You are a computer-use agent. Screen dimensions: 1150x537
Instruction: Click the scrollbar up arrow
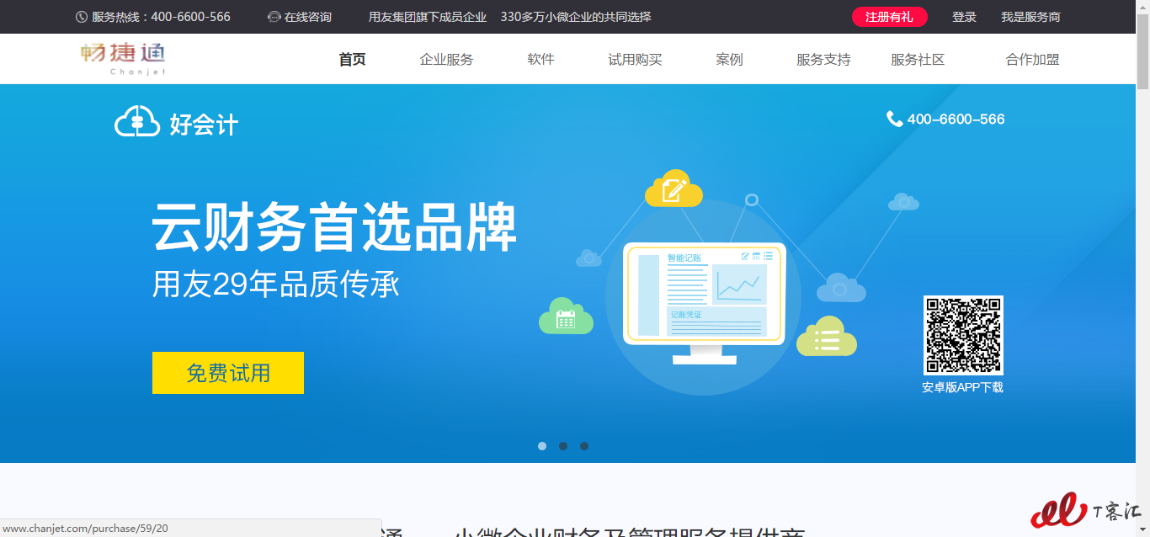[1142, 7]
